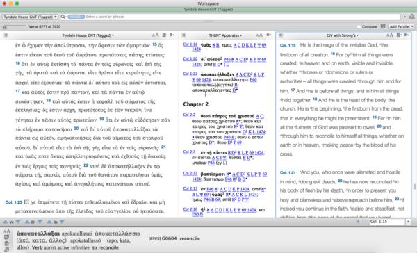This screenshot has width=417, height=253.
Task: Open display layout menu in Tyndale House GNT pane
Action: pos(165,35)
